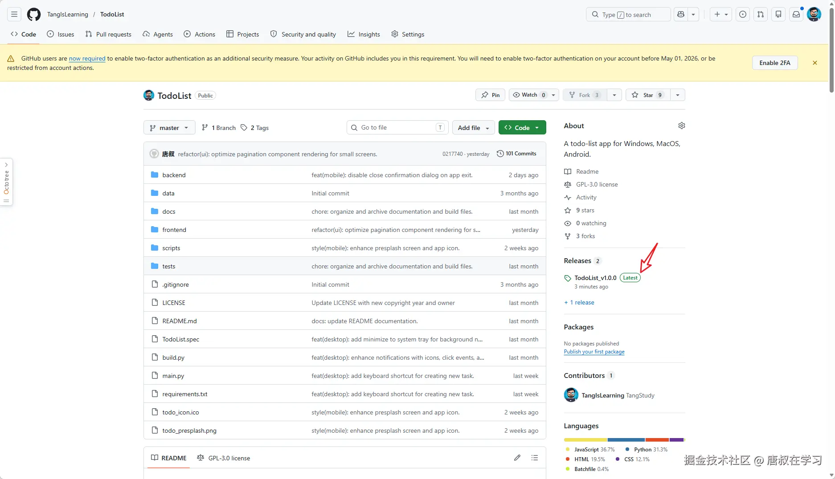Click the JavaScript segment of the language bar
835x479 pixels.
[x=586, y=440]
